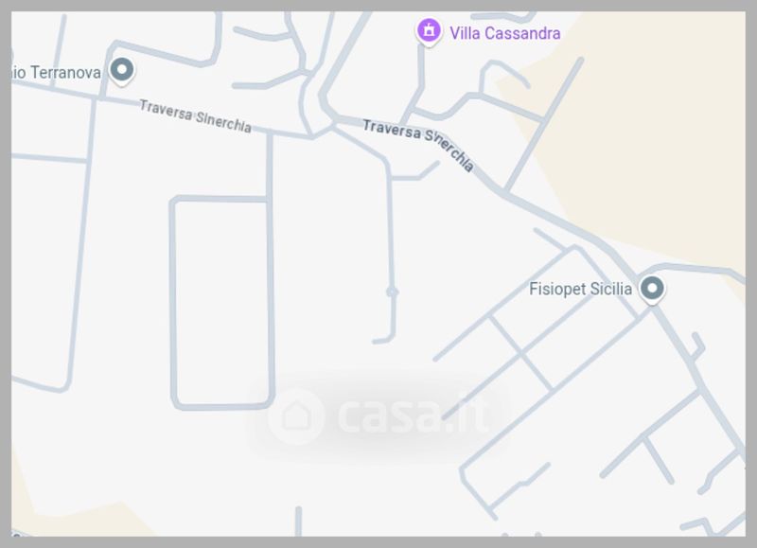Click the truncated 'io Terranova' text label
Image resolution: width=757 pixels, height=548 pixels.
[x=57, y=73]
